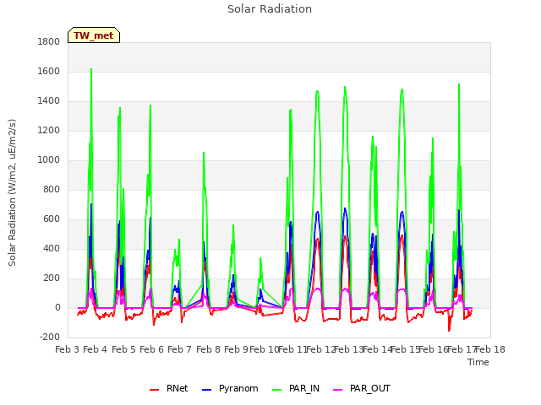Click the 1200 y-axis tick label

(x=49, y=131)
